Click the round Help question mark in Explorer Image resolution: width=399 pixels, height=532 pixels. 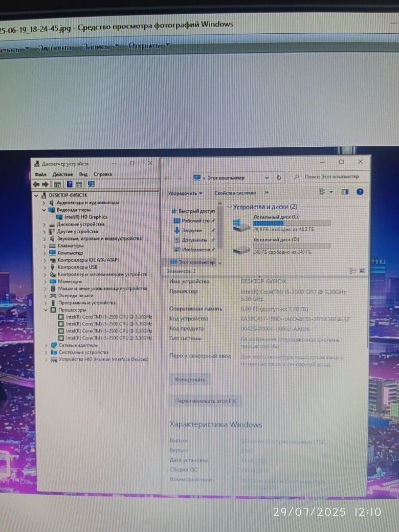coord(360,192)
